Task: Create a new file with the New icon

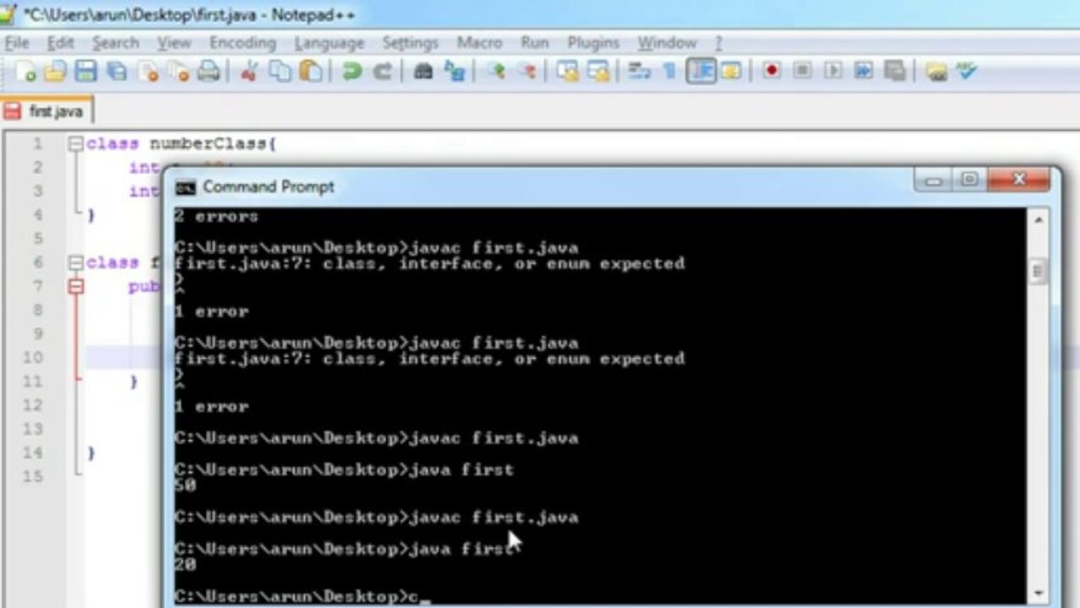Action: click(x=25, y=72)
